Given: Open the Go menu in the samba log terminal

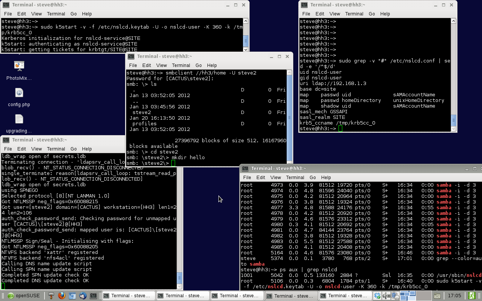Looking at the screenshot, I should [73, 149].
